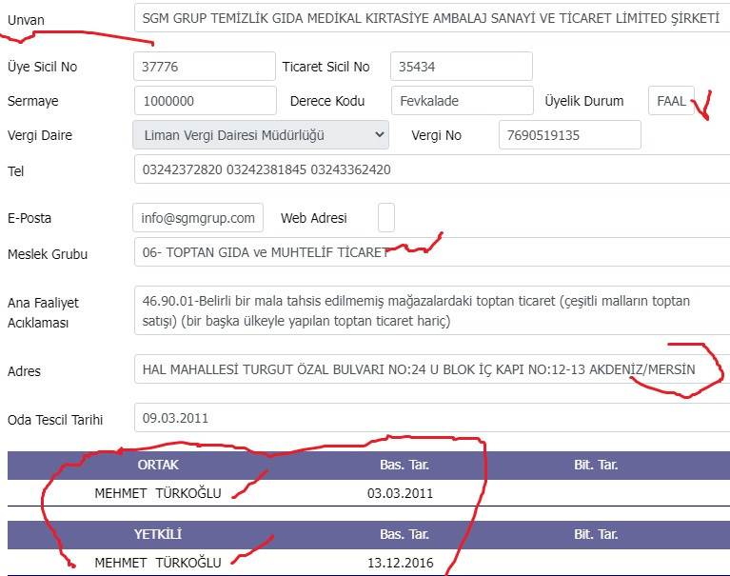This screenshot has width=730, height=576.
Task: Click the Adres label
Action: [24, 371]
